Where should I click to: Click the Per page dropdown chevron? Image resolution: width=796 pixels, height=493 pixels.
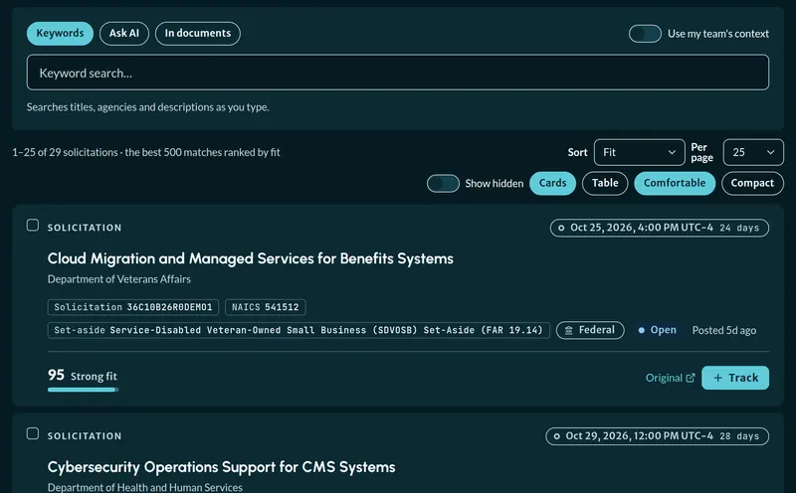pyautogui.click(x=770, y=152)
